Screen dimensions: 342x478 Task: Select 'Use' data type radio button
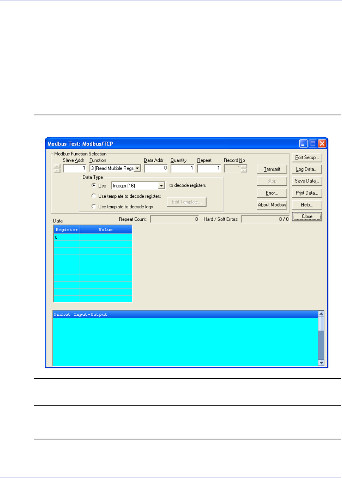[x=94, y=185]
